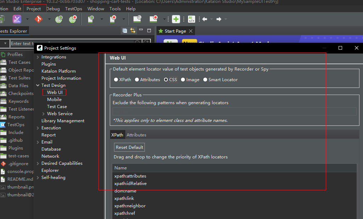Expand Execution settings node
This screenshot has height=219, width=363.
click(x=38, y=128)
